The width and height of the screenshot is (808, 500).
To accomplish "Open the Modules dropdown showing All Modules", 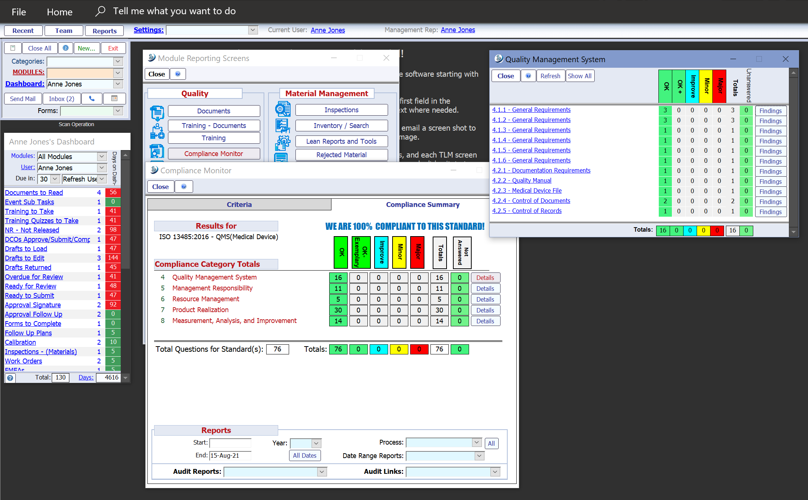I will [x=101, y=156].
